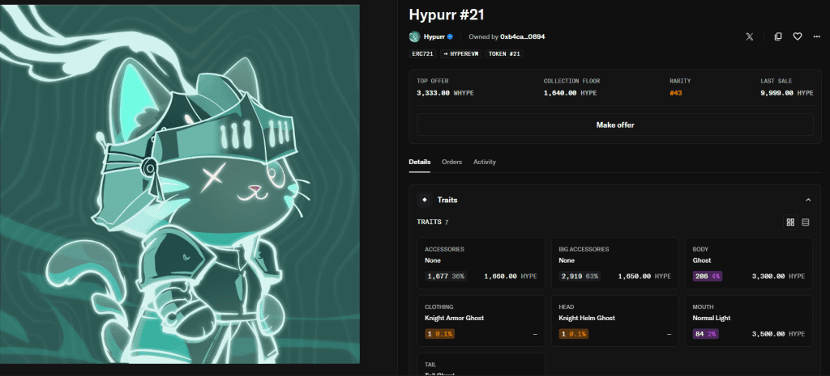The width and height of the screenshot is (830, 376).
Task: Click the rarity rank #43
Action: (x=675, y=93)
